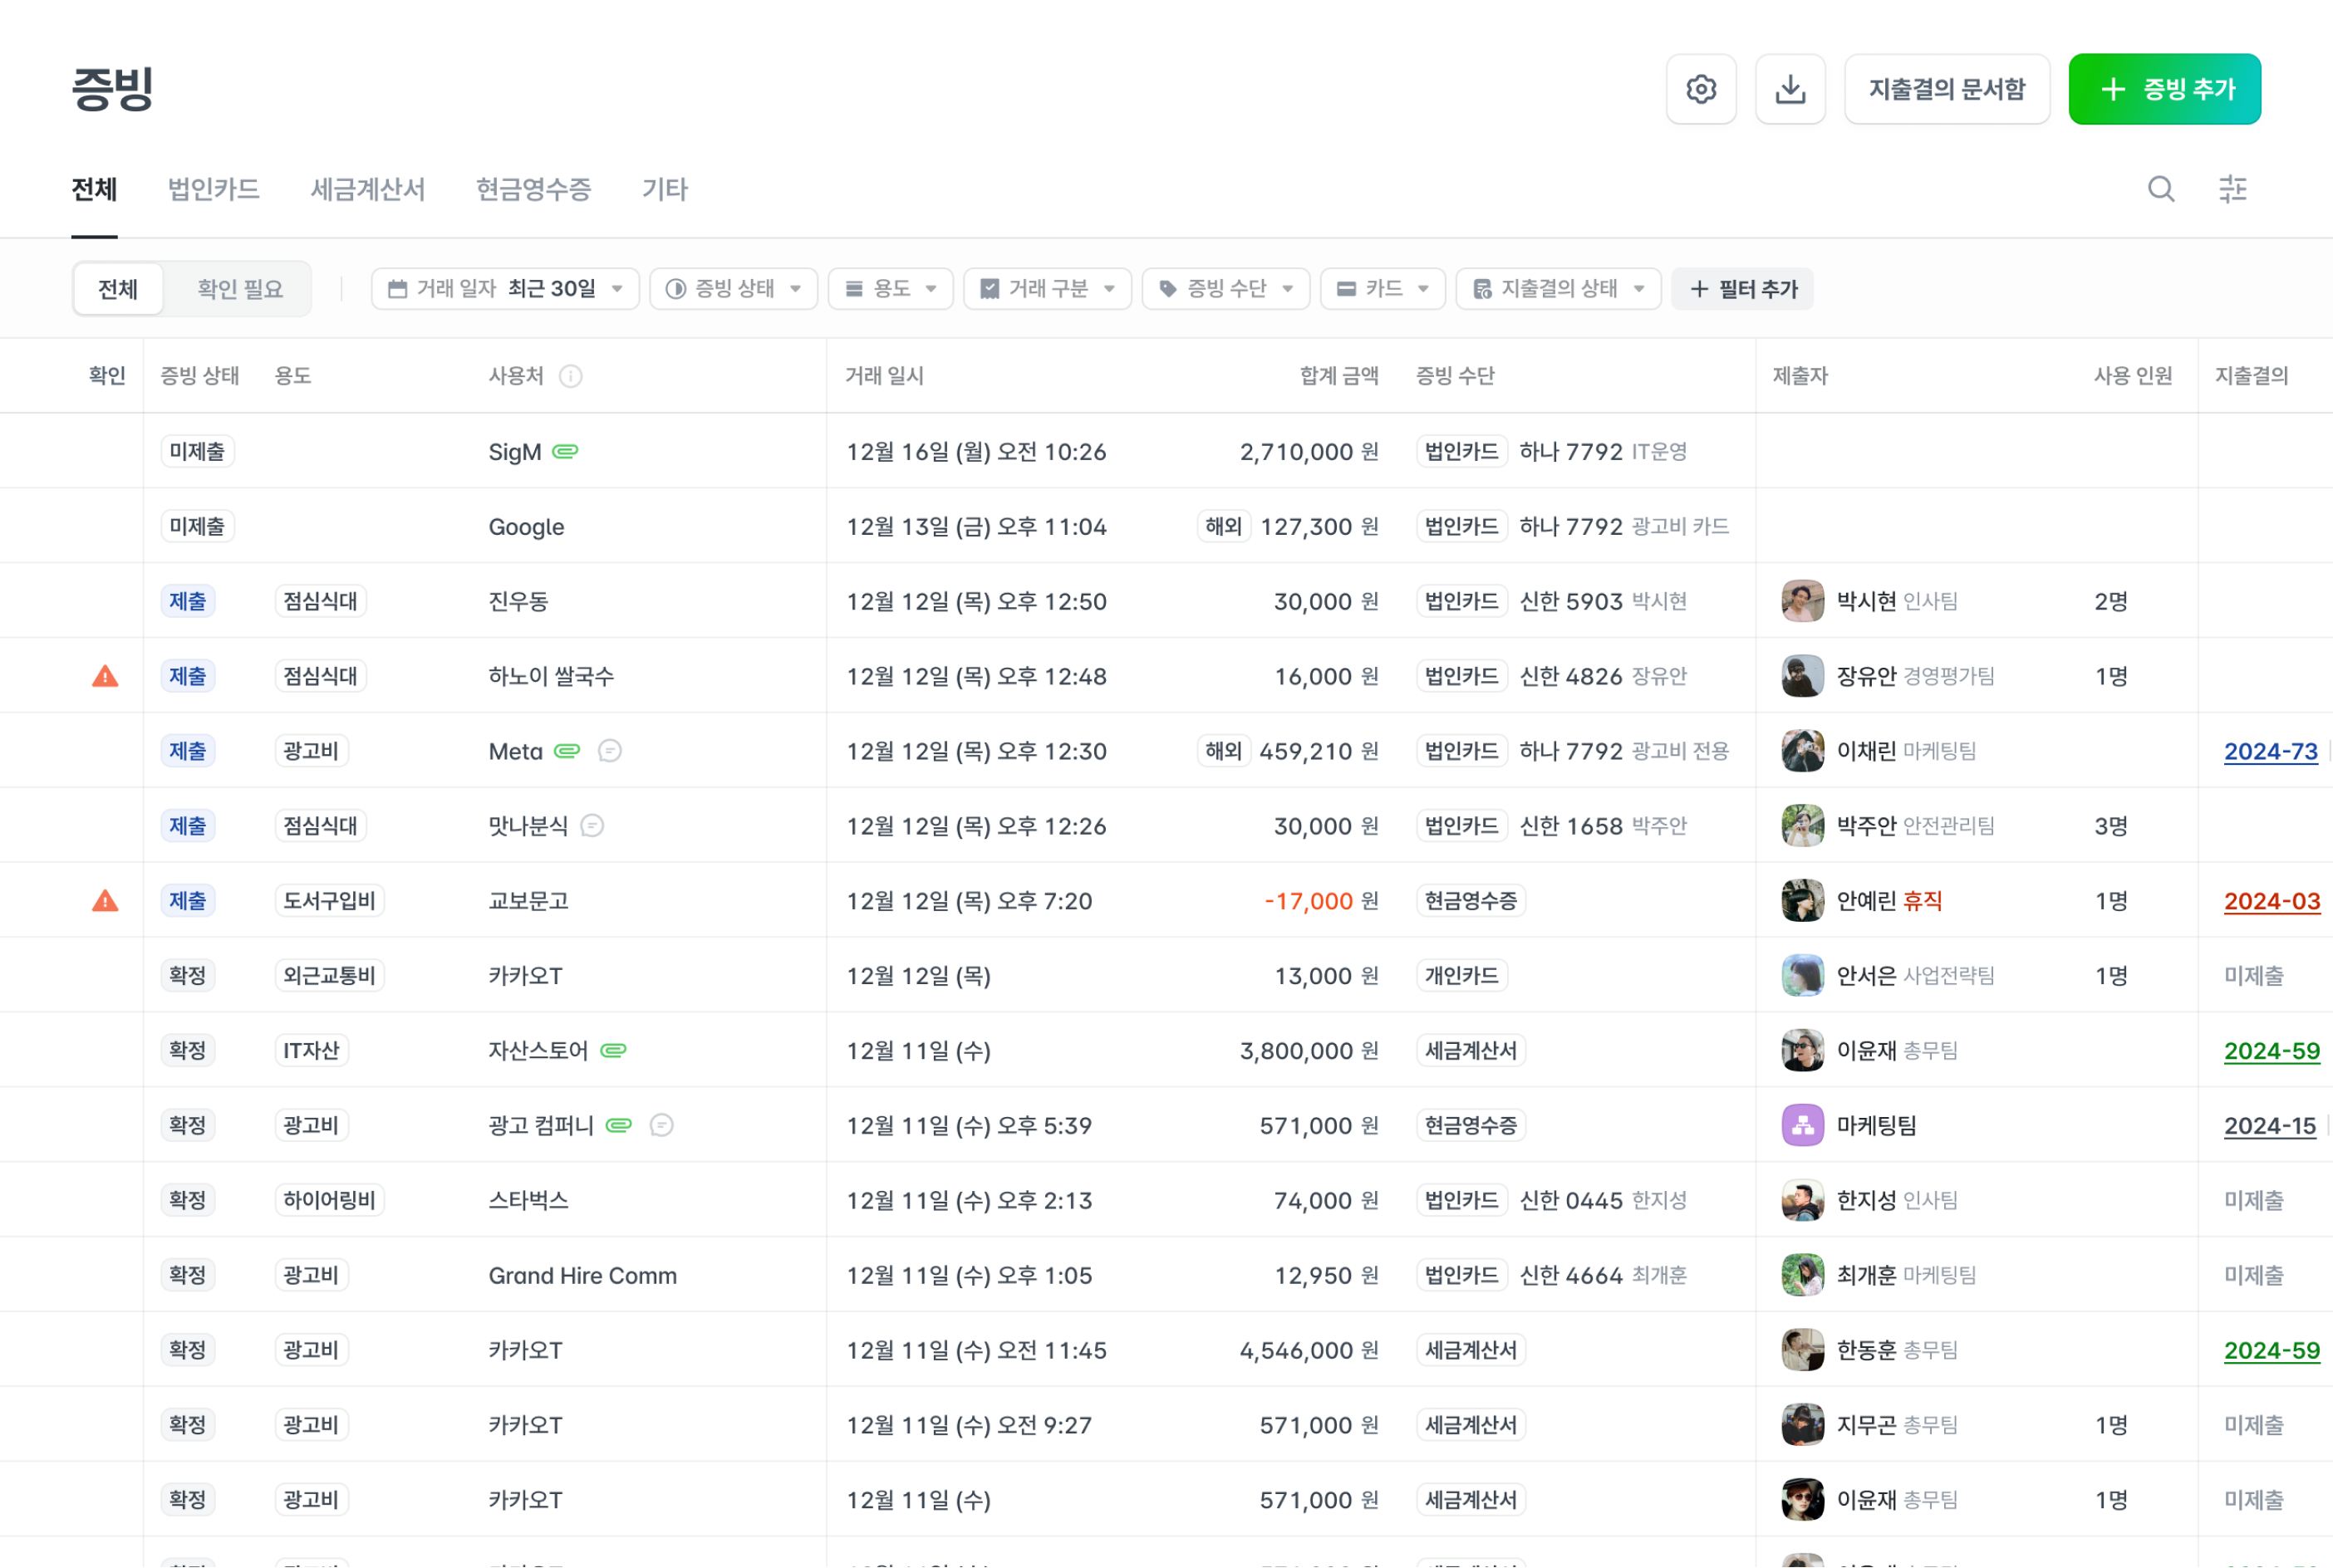Click the green 증빙 추가 button
The height and width of the screenshot is (1568, 2333).
(x=2164, y=89)
